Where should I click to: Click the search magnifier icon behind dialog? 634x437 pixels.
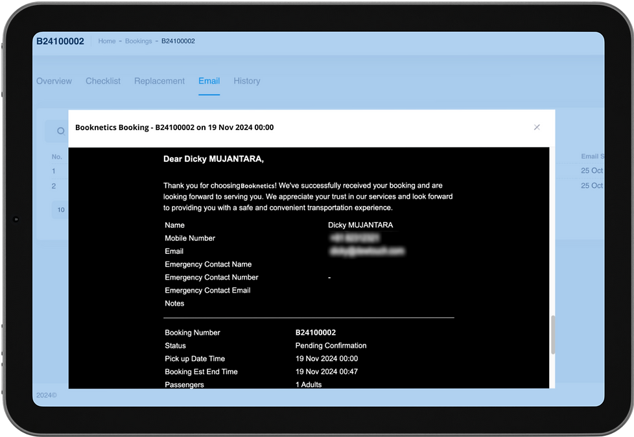click(61, 131)
